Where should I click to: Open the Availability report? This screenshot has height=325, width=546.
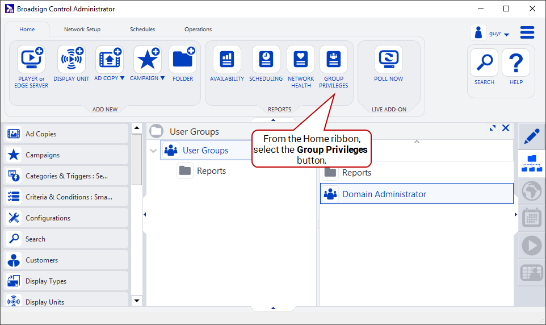pos(227,60)
